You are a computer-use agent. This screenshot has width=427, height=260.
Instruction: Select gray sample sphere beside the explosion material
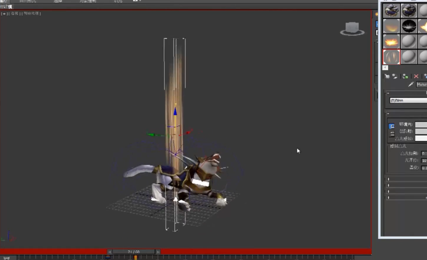409,42
